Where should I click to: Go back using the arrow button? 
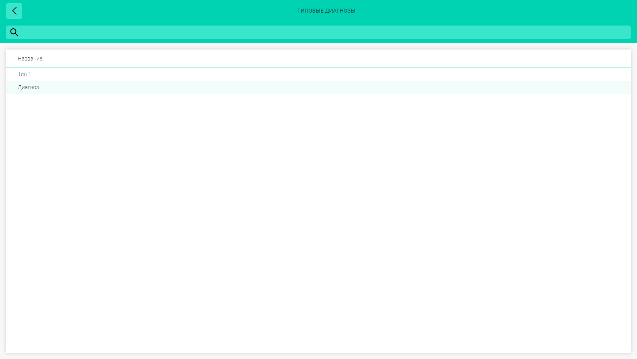pyautogui.click(x=14, y=11)
